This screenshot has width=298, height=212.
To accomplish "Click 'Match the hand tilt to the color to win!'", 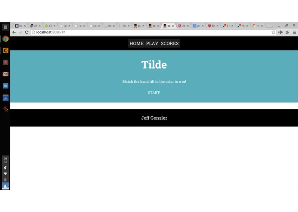I will (x=154, y=82).
